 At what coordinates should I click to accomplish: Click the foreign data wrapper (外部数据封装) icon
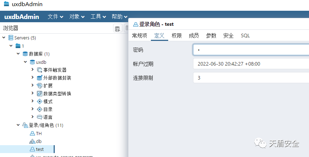(x=40, y=78)
